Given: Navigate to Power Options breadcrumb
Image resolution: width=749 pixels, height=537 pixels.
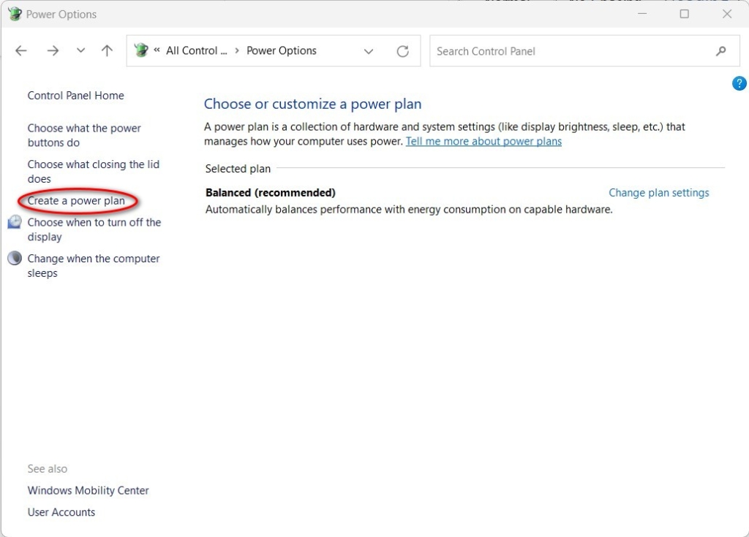Looking at the screenshot, I should click(x=281, y=50).
